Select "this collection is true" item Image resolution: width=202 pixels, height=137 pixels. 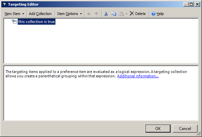point(36,22)
